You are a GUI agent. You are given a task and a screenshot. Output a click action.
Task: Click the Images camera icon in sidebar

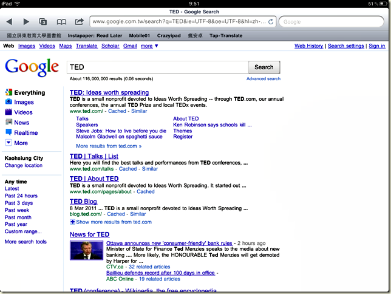(x=8, y=101)
